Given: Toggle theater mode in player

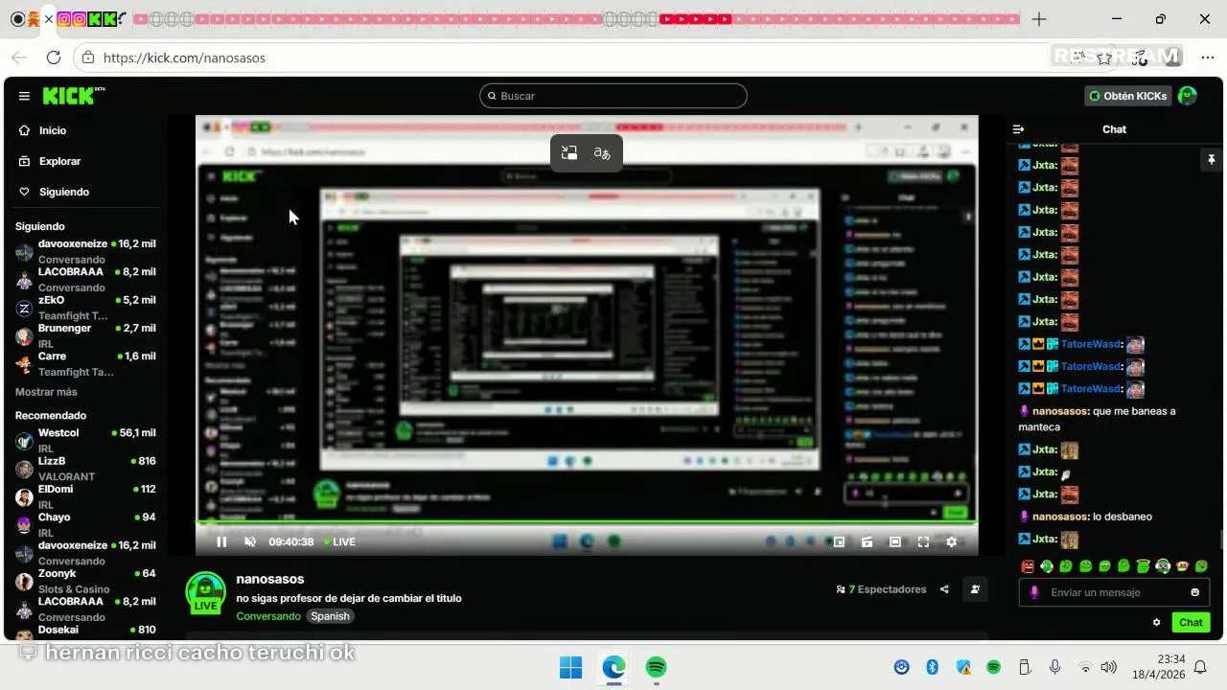Looking at the screenshot, I should tap(895, 541).
